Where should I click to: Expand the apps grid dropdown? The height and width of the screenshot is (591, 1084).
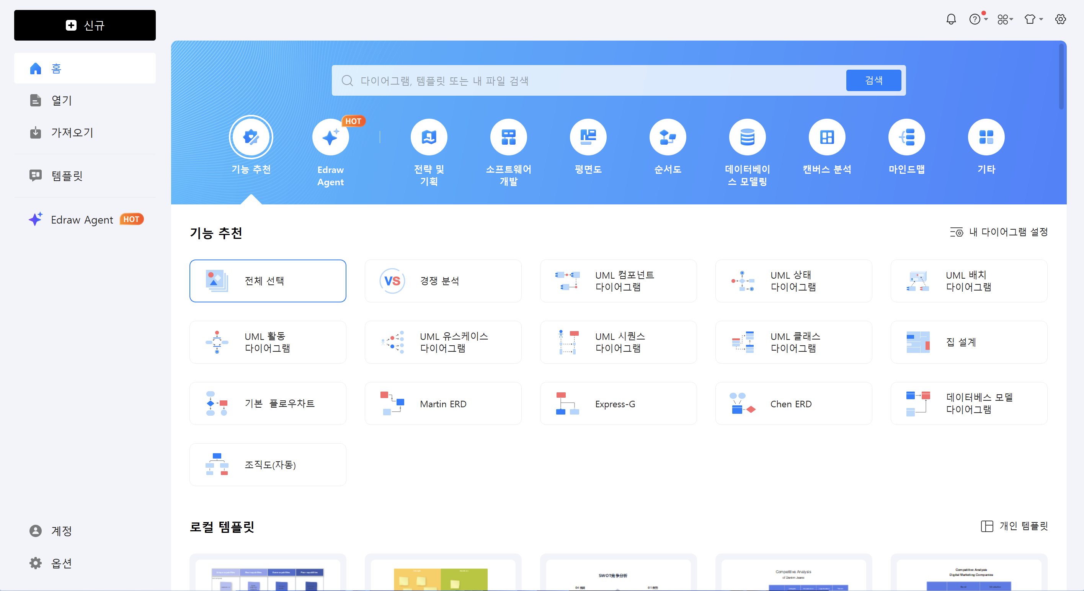[x=1005, y=20]
